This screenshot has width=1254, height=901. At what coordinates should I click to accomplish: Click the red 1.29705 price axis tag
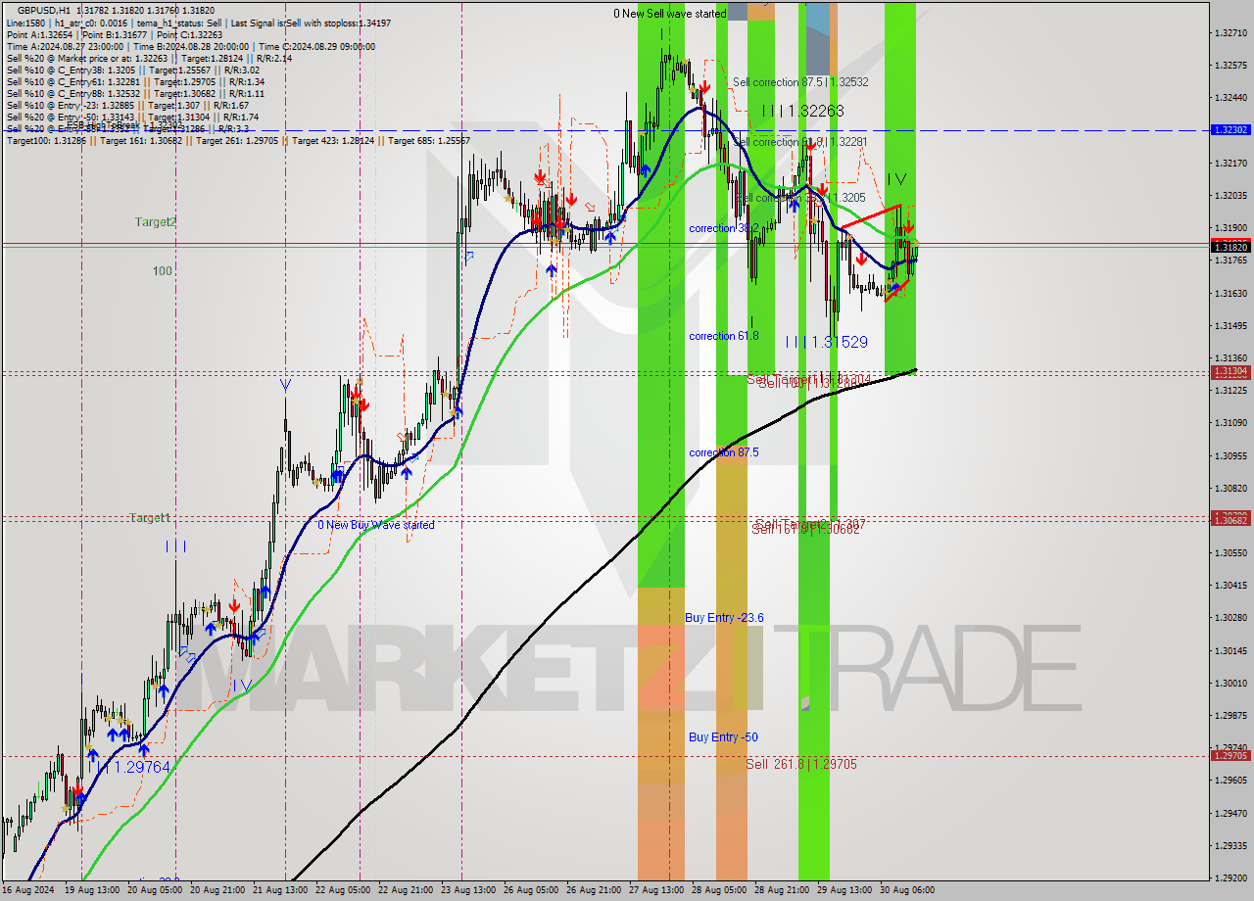[1230, 755]
